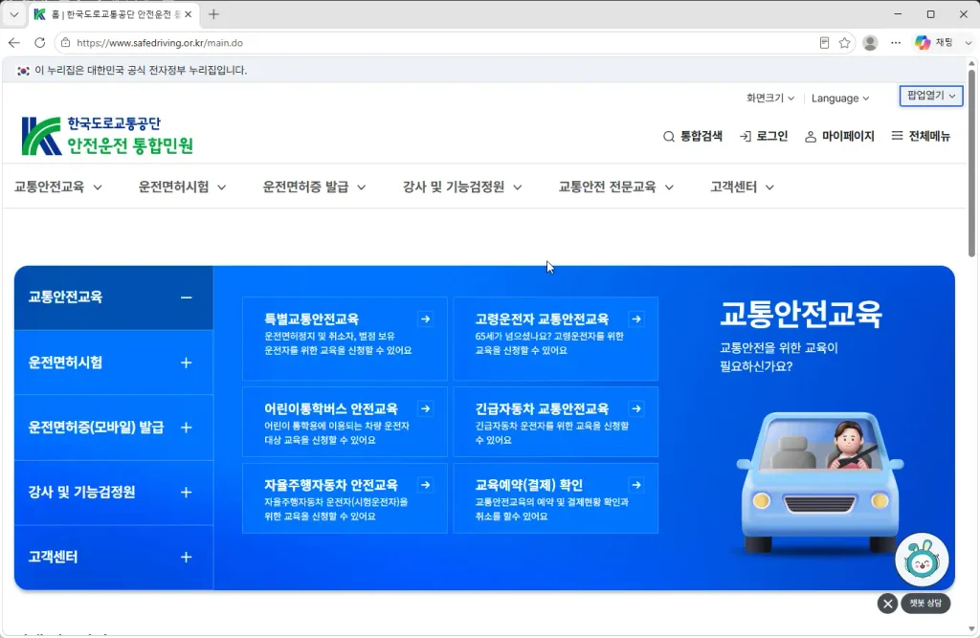Open new browser tab with plus icon

213,13
